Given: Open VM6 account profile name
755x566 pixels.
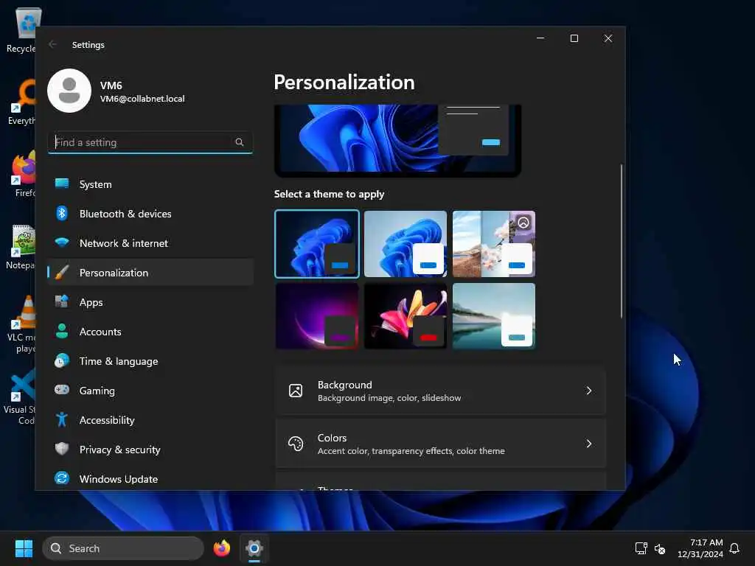Looking at the screenshot, I should 111,85.
